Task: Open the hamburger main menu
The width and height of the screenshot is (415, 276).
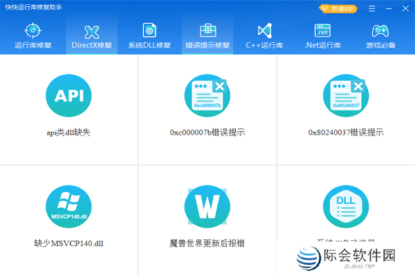Action: (x=372, y=9)
